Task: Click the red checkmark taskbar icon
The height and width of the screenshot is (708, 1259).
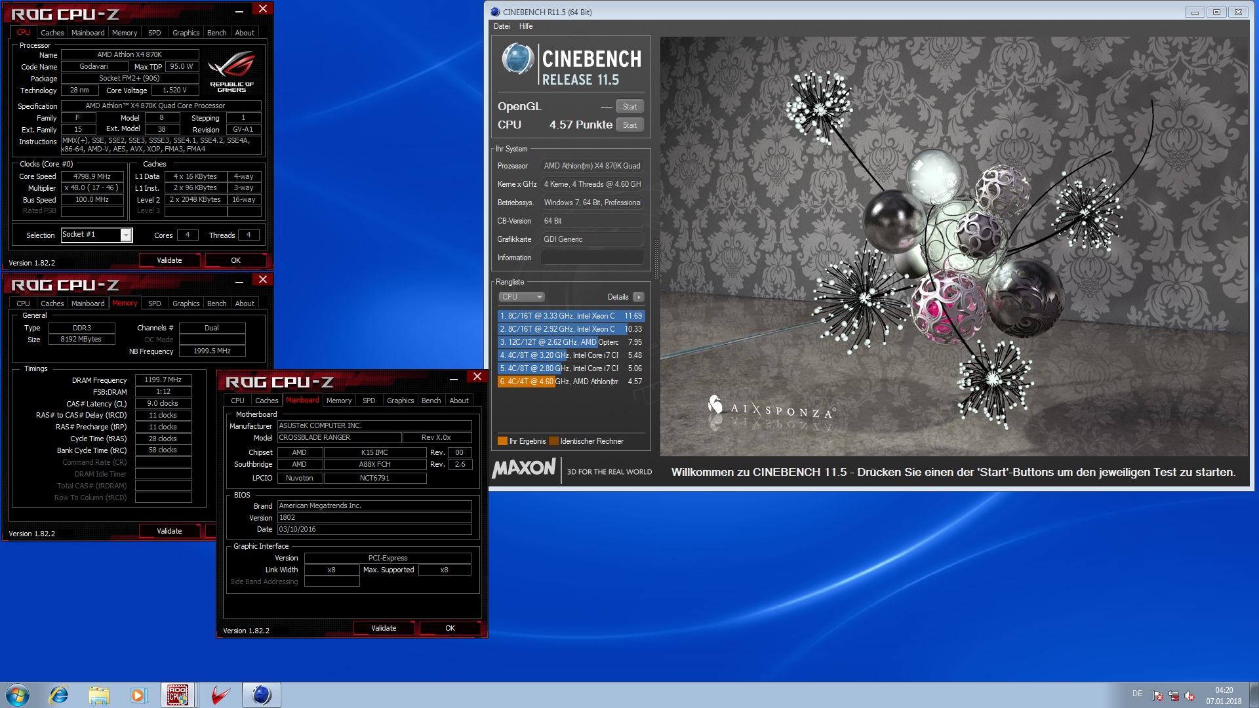Action: pos(221,695)
